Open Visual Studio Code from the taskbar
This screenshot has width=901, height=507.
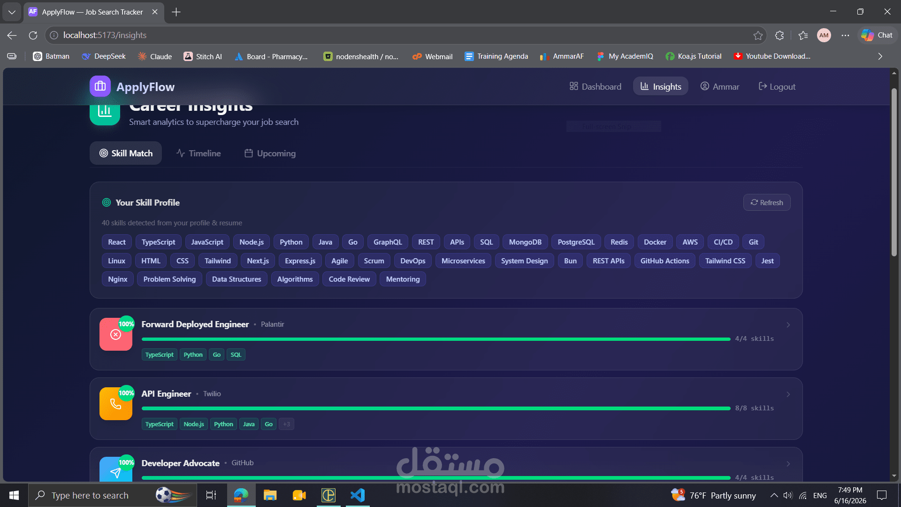pyautogui.click(x=358, y=495)
